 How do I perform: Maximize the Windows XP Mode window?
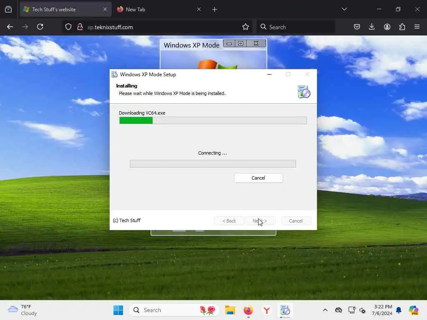241,43
